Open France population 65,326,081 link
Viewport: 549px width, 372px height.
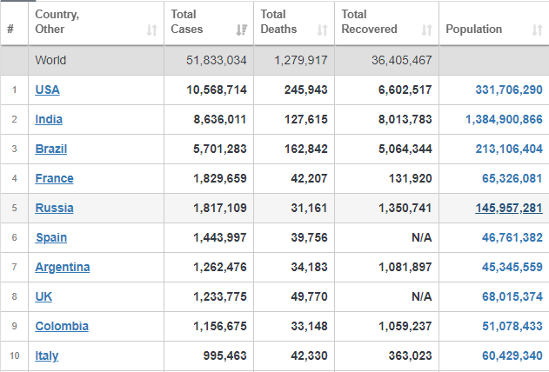[x=512, y=179]
